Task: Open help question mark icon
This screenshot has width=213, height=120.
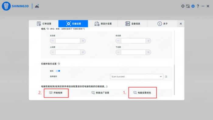Action: tap(198, 6)
